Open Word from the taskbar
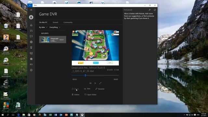Image resolution: width=208 pixels, height=117 pixels. click(56, 115)
